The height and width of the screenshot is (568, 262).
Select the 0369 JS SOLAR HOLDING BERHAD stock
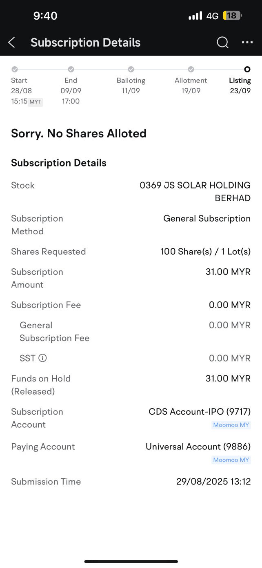pyautogui.click(x=195, y=191)
